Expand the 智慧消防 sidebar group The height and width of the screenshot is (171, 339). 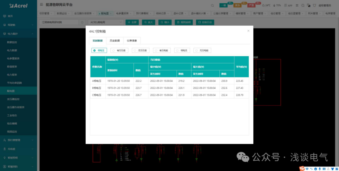click(19, 167)
